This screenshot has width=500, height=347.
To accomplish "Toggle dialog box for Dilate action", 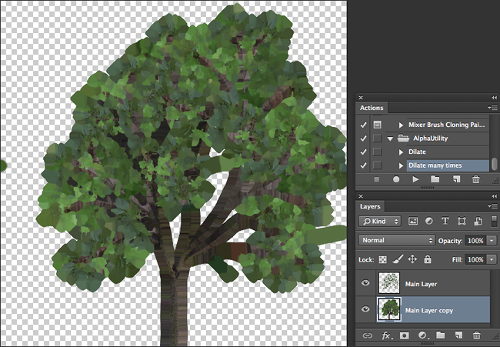I will (377, 152).
